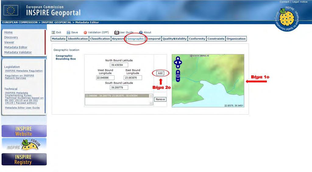
Task: Open the Viewer sidebar link
Action: (x=9, y=42)
